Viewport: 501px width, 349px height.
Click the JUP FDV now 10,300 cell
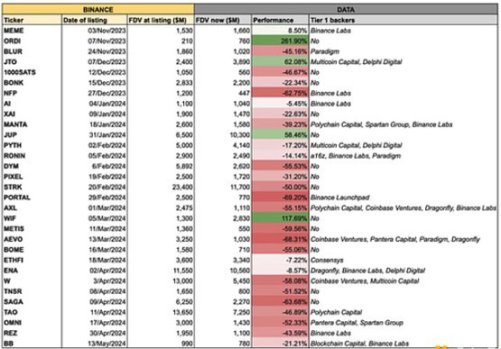pos(223,134)
